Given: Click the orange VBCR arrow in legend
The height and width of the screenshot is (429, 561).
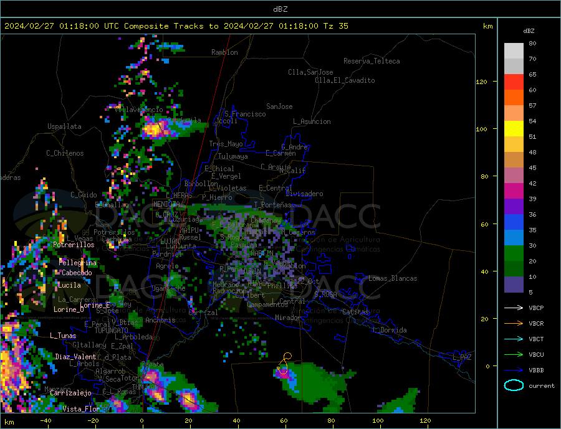Looking at the screenshot, I should [515, 324].
